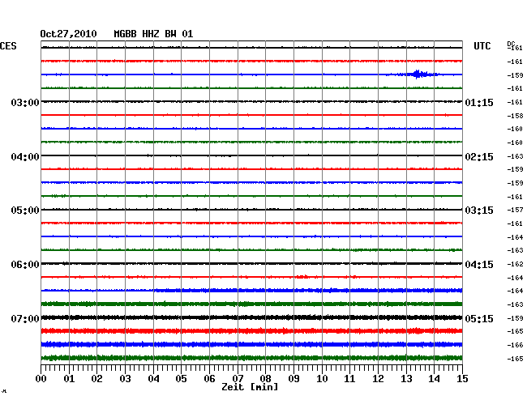The width and height of the screenshot is (527, 400).
Task: Click minute tick label 09
Action: (293, 378)
